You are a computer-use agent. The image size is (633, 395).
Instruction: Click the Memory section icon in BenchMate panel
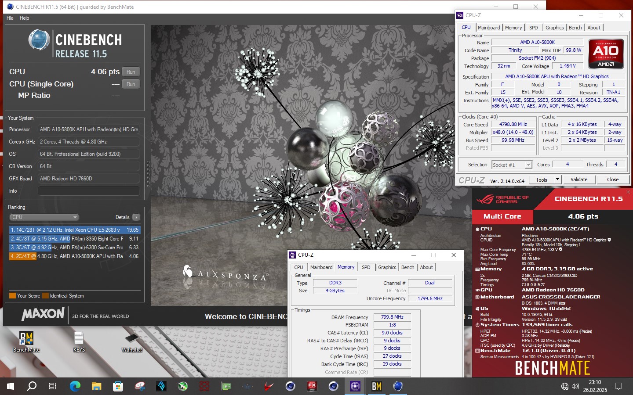pos(477,269)
